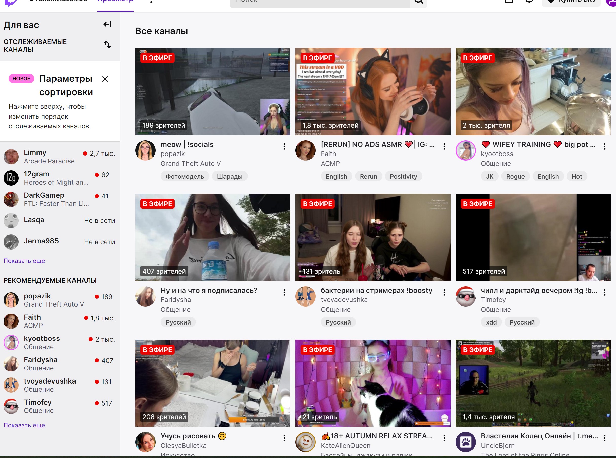Open the WIFEY TRAINING stream thumbnail
This screenshot has height=458, width=616.
(533, 91)
